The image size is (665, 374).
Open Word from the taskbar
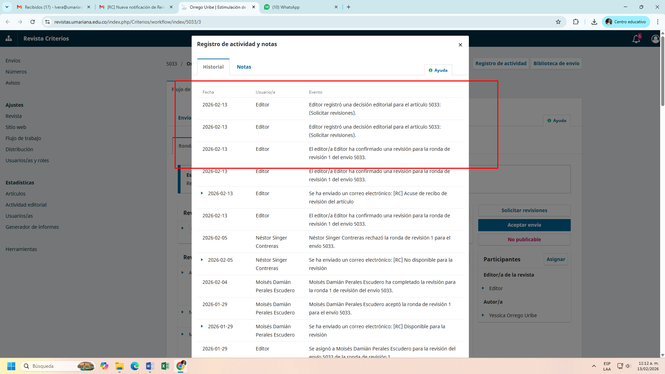pos(150,366)
